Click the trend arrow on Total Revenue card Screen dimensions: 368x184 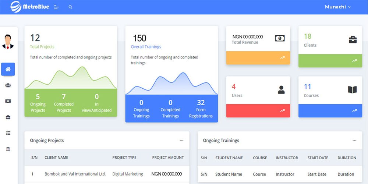tap(282, 58)
